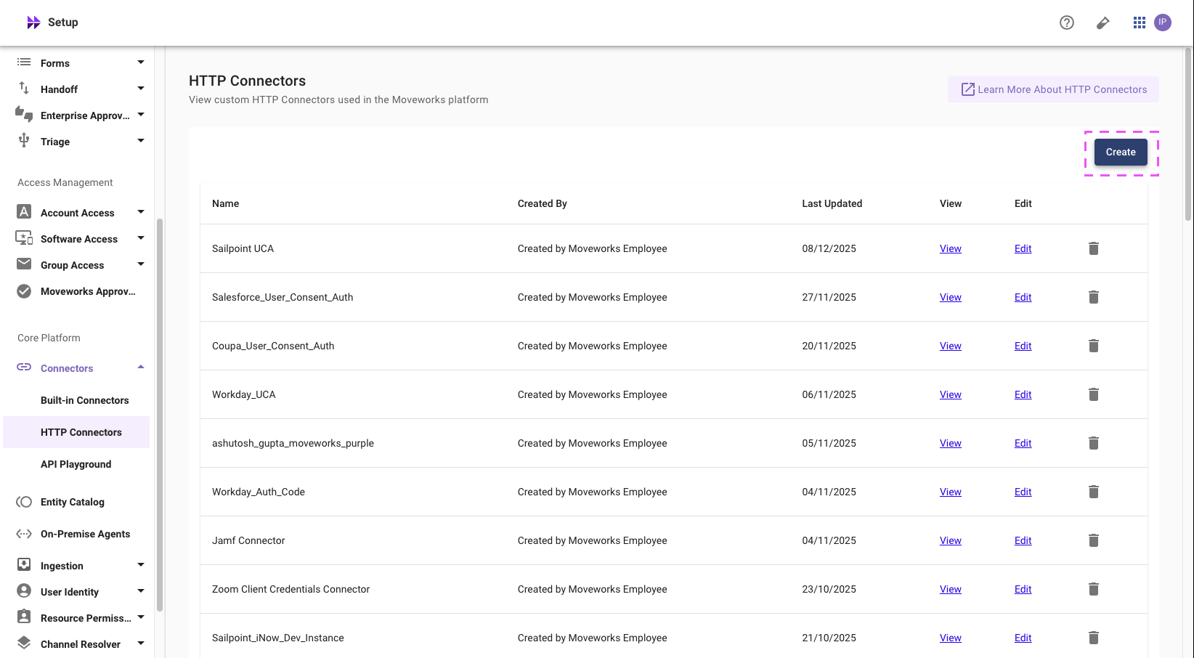1194x658 pixels.
Task: Expand the Triage menu arrow
Action: point(141,141)
